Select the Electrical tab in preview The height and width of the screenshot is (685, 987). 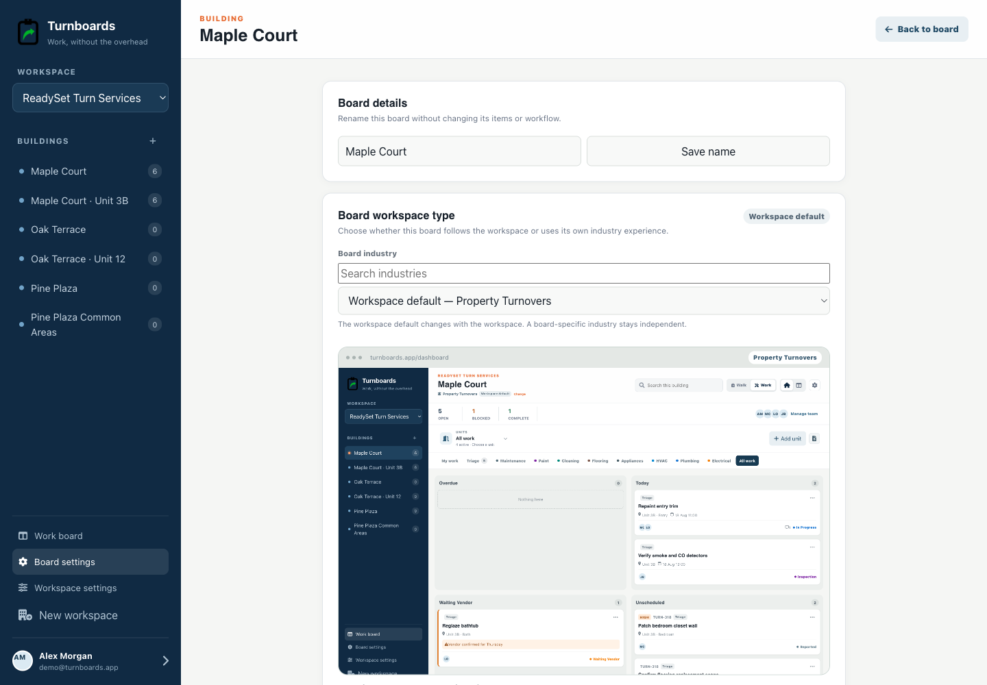[719, 461]
